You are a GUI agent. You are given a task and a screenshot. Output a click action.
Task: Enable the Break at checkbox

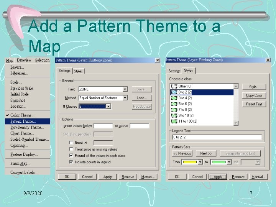(71, 143)
